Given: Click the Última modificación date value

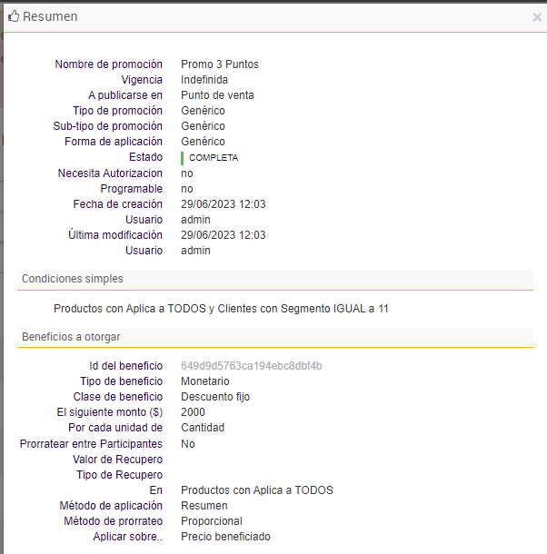Looking at the screenshot, I should [x=224, y=235].
